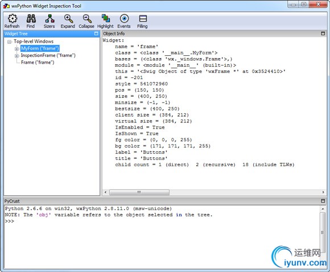Click the NOTE 'obj' variable line
Image resolution: width=330 pixels, height=272 pixels.
pos(109,215)
